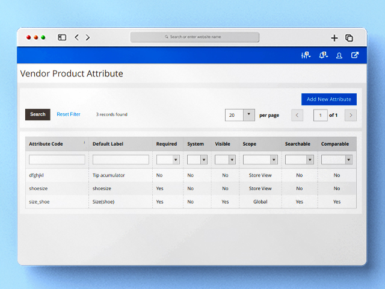Expand the Searchable filter dropdown

300,160
